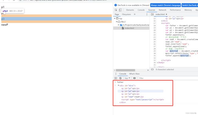198x115 pixels.
Task: Click the closing /div console line
Action: (x=122, y=103)
